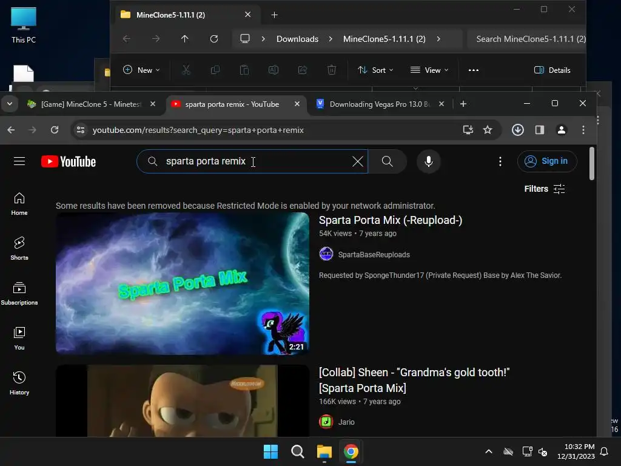Install YouTube app icon in address bar
This screenshot has width=621, height=466.
tap(468, 130)
